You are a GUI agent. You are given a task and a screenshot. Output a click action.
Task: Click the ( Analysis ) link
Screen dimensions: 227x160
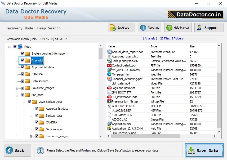coord(149,38)
